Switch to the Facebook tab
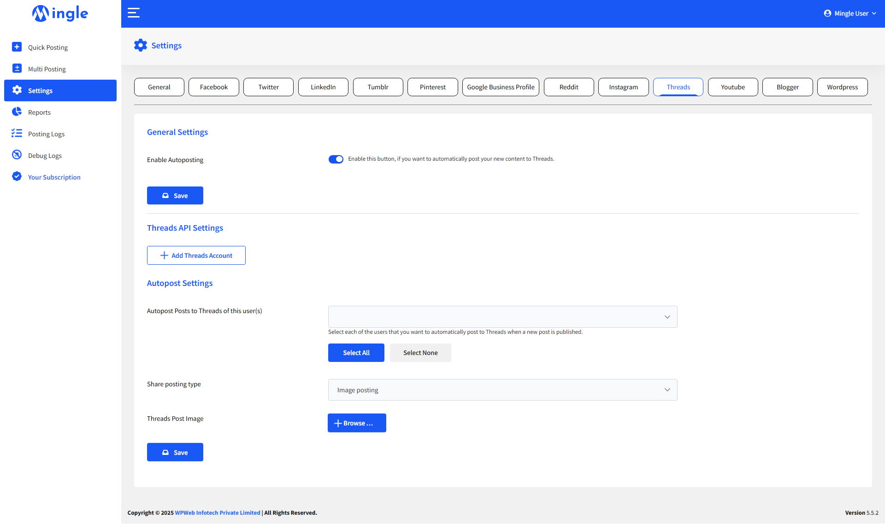 (x=214, y=87)
